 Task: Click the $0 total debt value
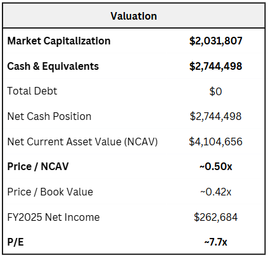click(x=215, y=91)
